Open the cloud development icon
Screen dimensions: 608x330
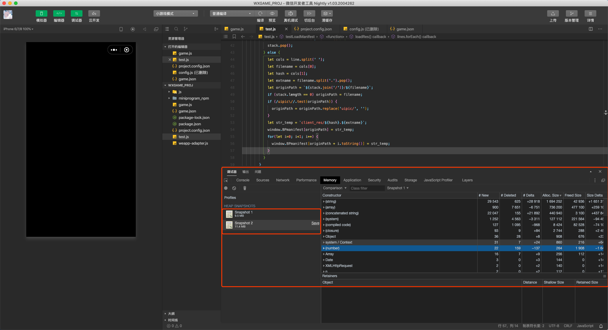point(94,13)
